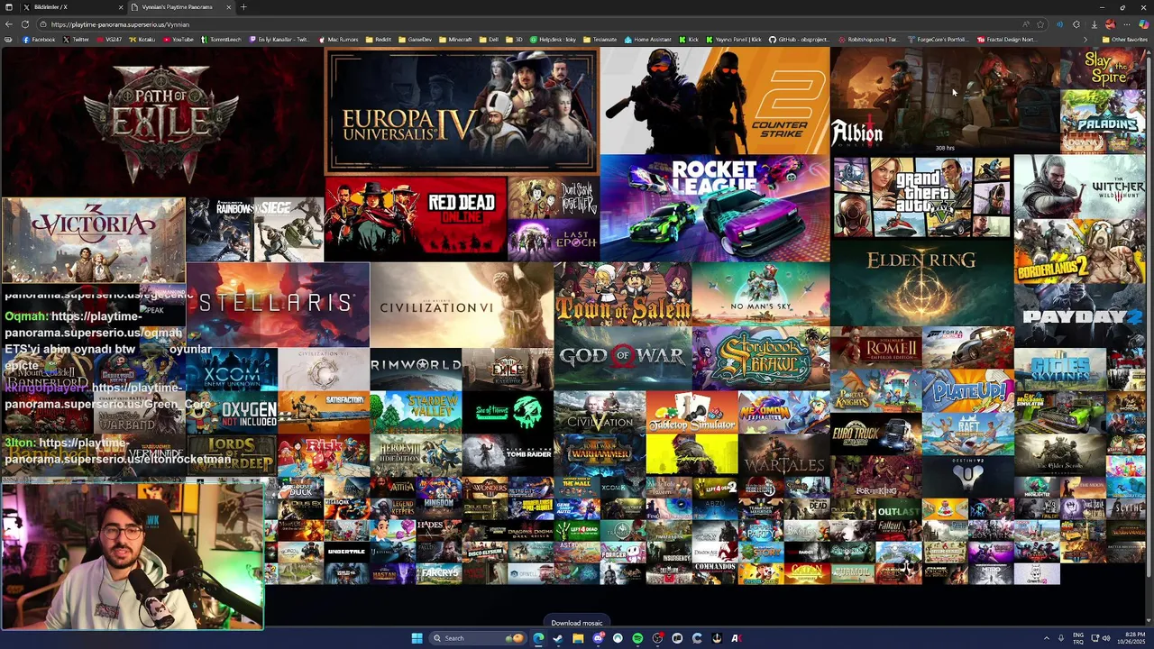Show hidden system tray icons chevron

(x=1047, y=638)
